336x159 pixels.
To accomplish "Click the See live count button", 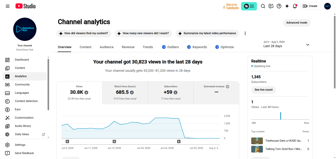I will tap(264, 90).
